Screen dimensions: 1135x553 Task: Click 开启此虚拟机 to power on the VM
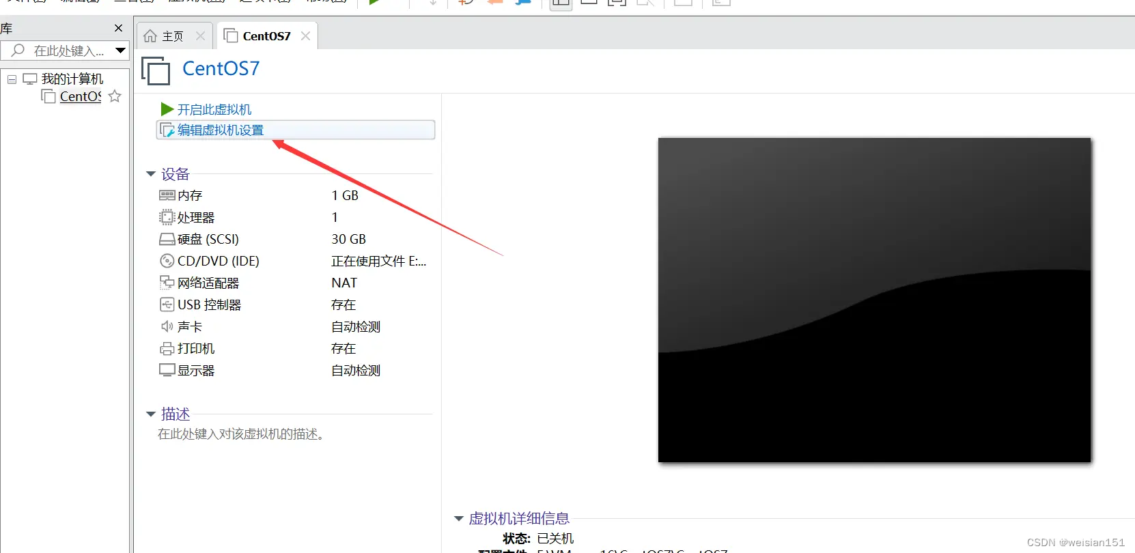(214, 109)
